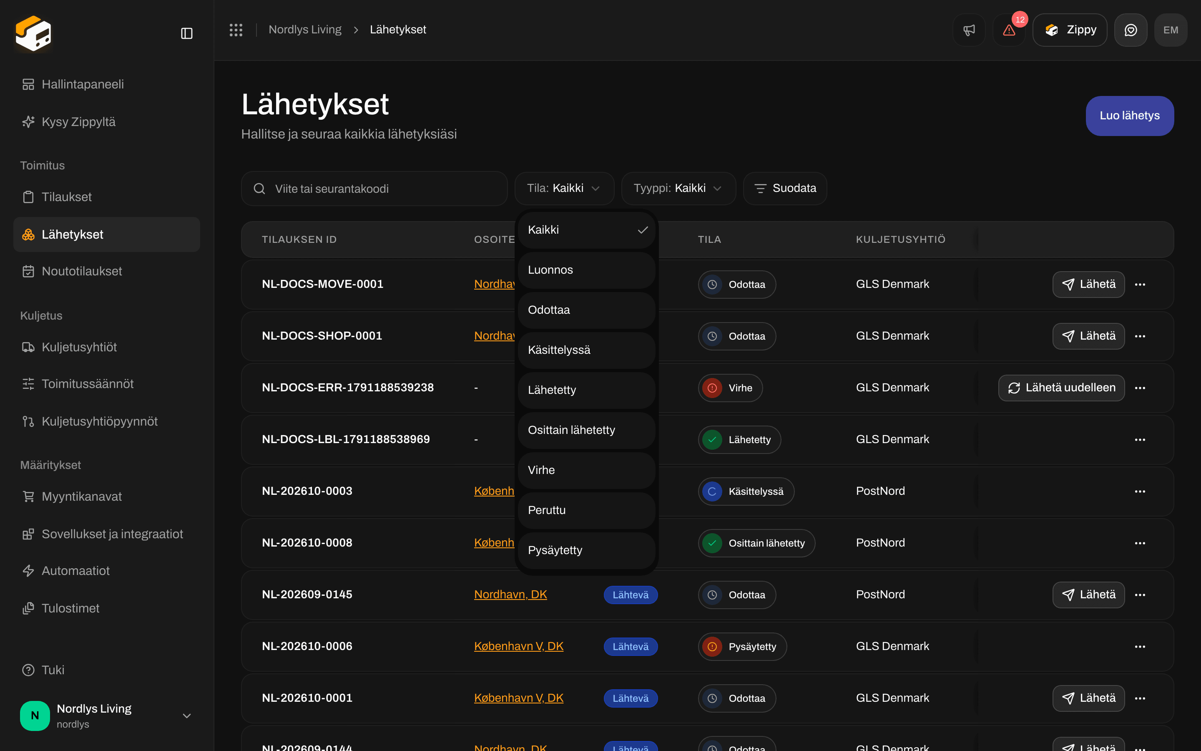Open Tulostimet page
The image size is (1201, 751).
tap(107, 608)
